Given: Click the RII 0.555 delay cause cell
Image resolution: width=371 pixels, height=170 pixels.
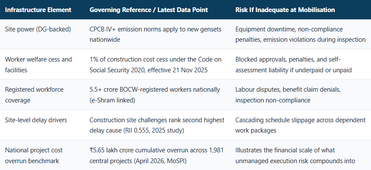Looking at the screenshot, I should [x=157, y=125].
